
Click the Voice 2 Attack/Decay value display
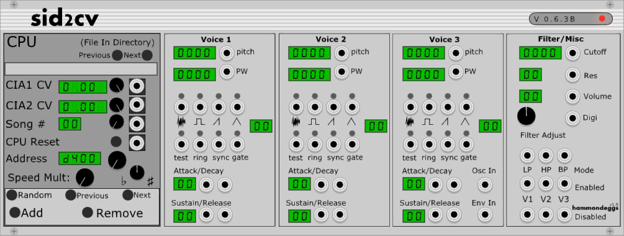pos(299,184)
